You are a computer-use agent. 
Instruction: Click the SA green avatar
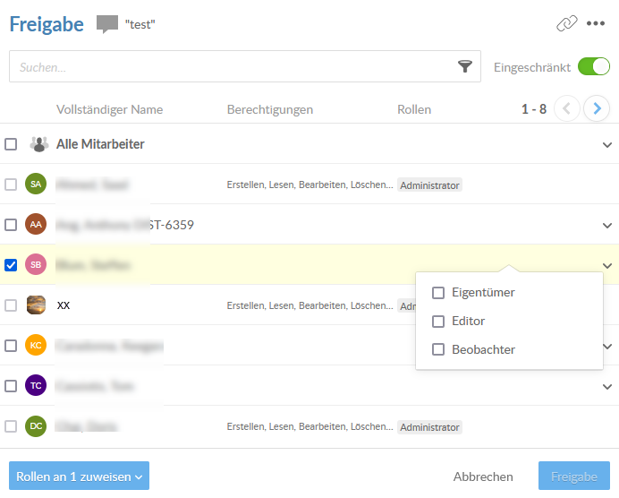[x=36, y=185]
